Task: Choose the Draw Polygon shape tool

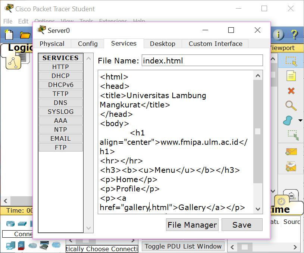Action: [x=288, y=121]
